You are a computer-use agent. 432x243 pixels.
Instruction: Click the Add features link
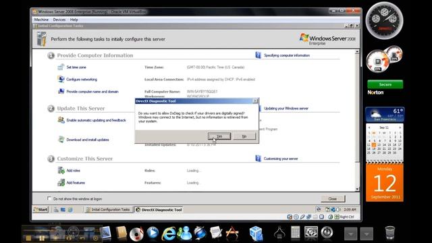tap(76, 183)
